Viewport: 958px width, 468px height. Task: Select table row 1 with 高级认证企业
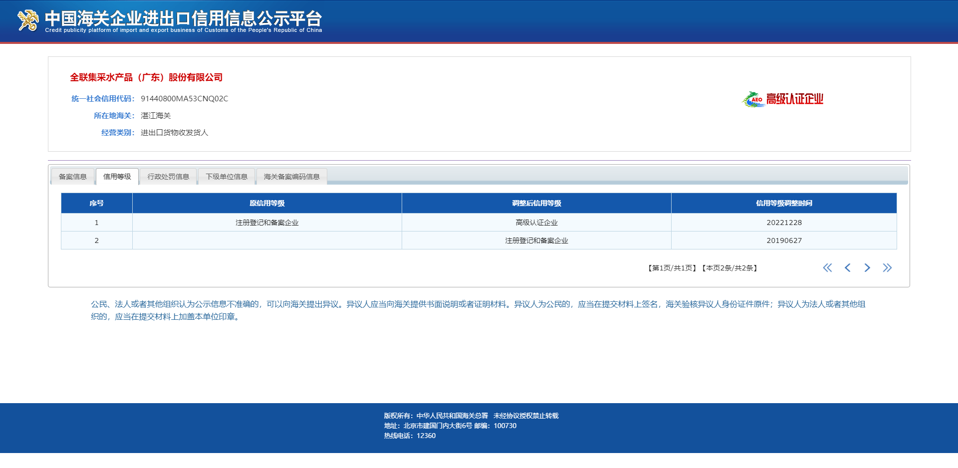(x=536, y=223)
